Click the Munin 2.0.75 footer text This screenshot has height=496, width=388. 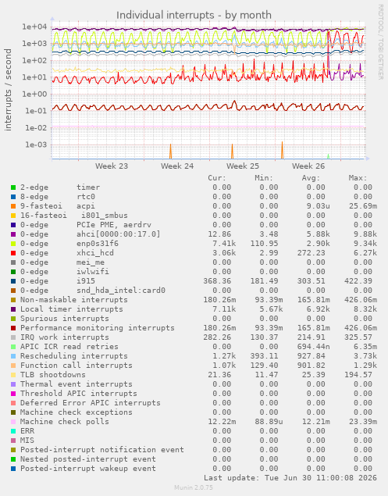point(194,487)
